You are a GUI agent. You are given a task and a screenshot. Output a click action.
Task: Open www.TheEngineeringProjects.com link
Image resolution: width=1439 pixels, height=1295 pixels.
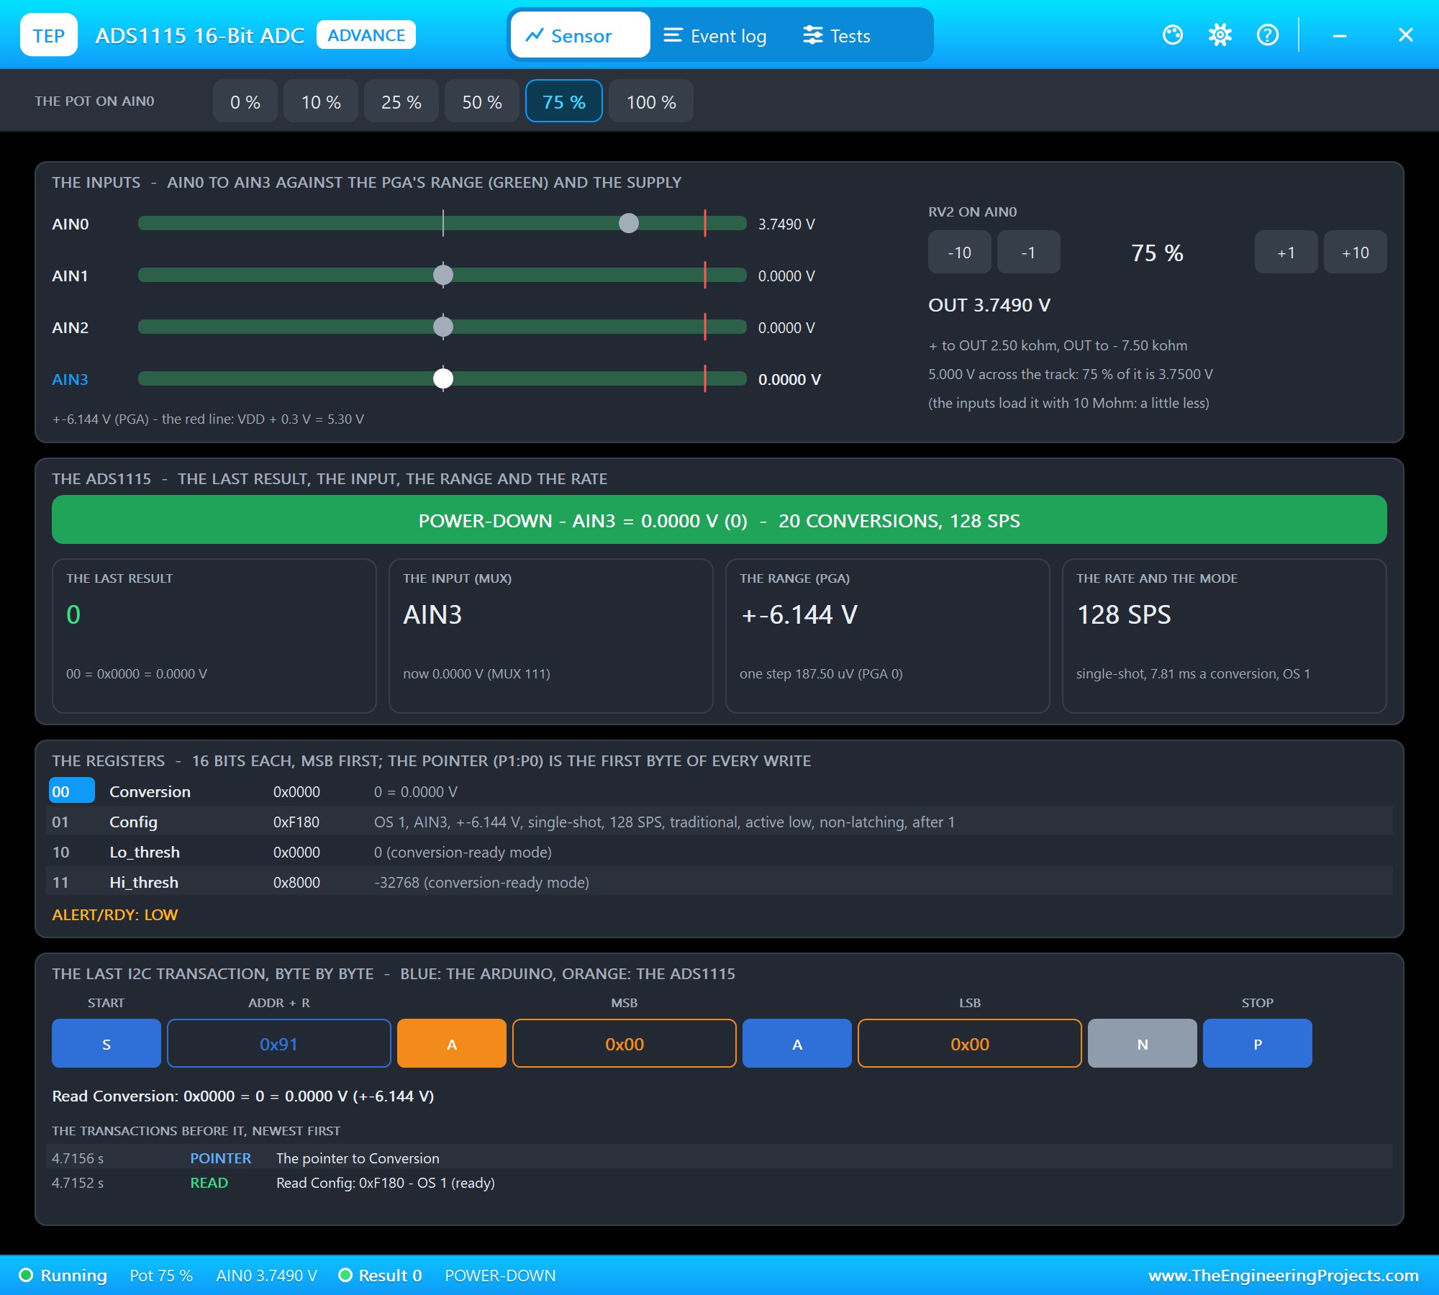tap(1284, 1275)
